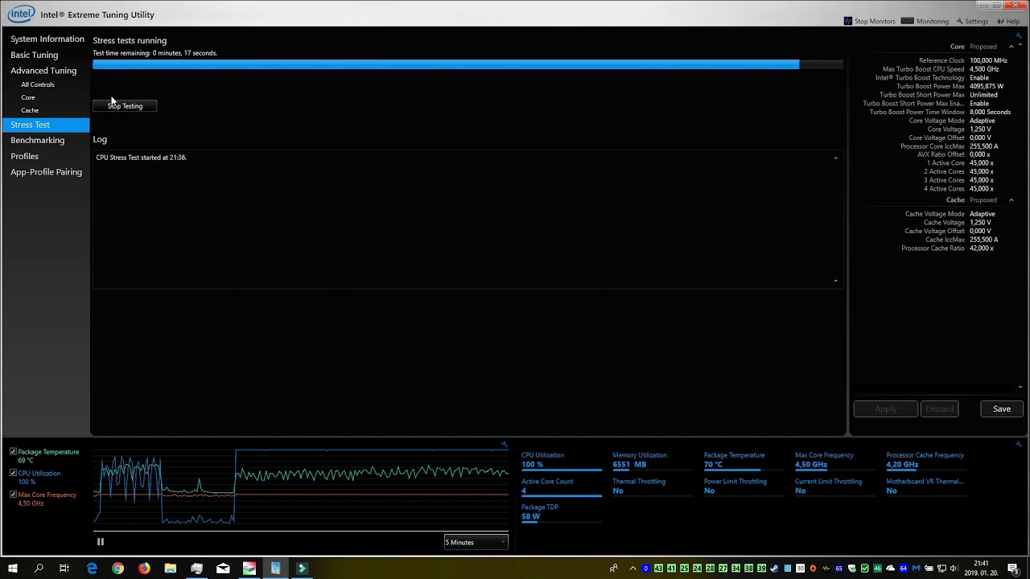Open the Mail app on taskbar
Screen dimensions: 1030x579
click(223, 569)
